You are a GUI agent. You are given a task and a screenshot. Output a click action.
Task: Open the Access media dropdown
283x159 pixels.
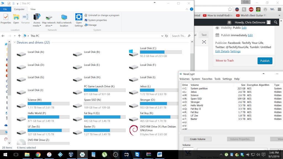(37, 20)
